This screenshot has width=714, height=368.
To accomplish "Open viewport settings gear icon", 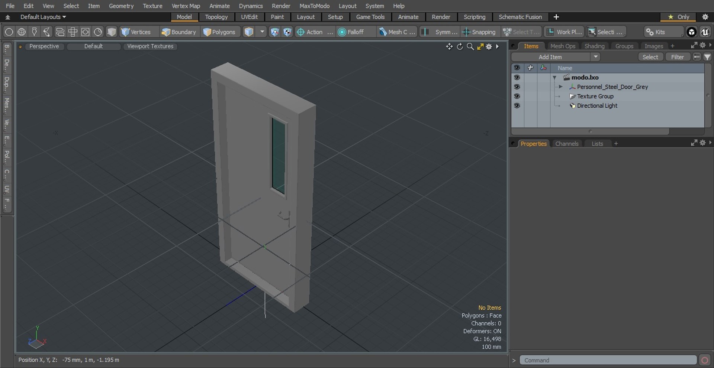I will click(489, 46).
